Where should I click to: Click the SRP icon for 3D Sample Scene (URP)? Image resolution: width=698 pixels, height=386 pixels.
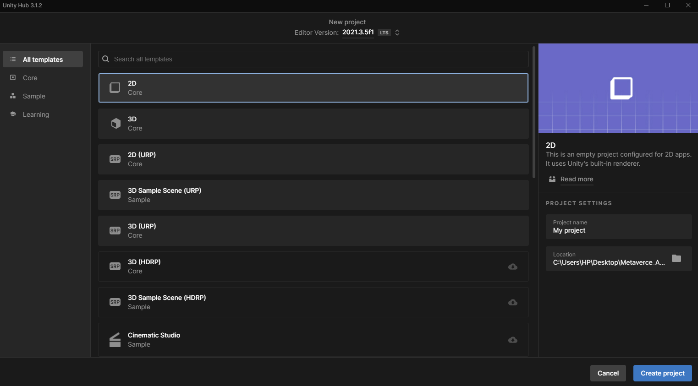tap(115, 195)
